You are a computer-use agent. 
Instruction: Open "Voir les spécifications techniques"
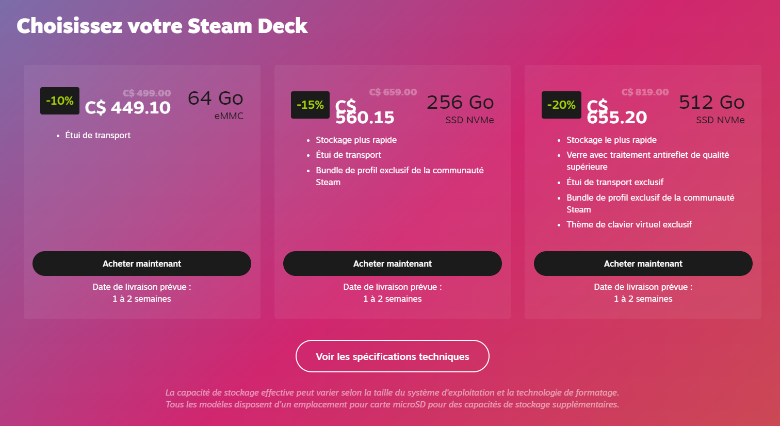[392, 356]
